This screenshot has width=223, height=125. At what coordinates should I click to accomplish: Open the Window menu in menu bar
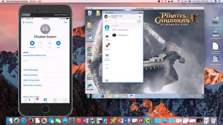tap(32, 1)
